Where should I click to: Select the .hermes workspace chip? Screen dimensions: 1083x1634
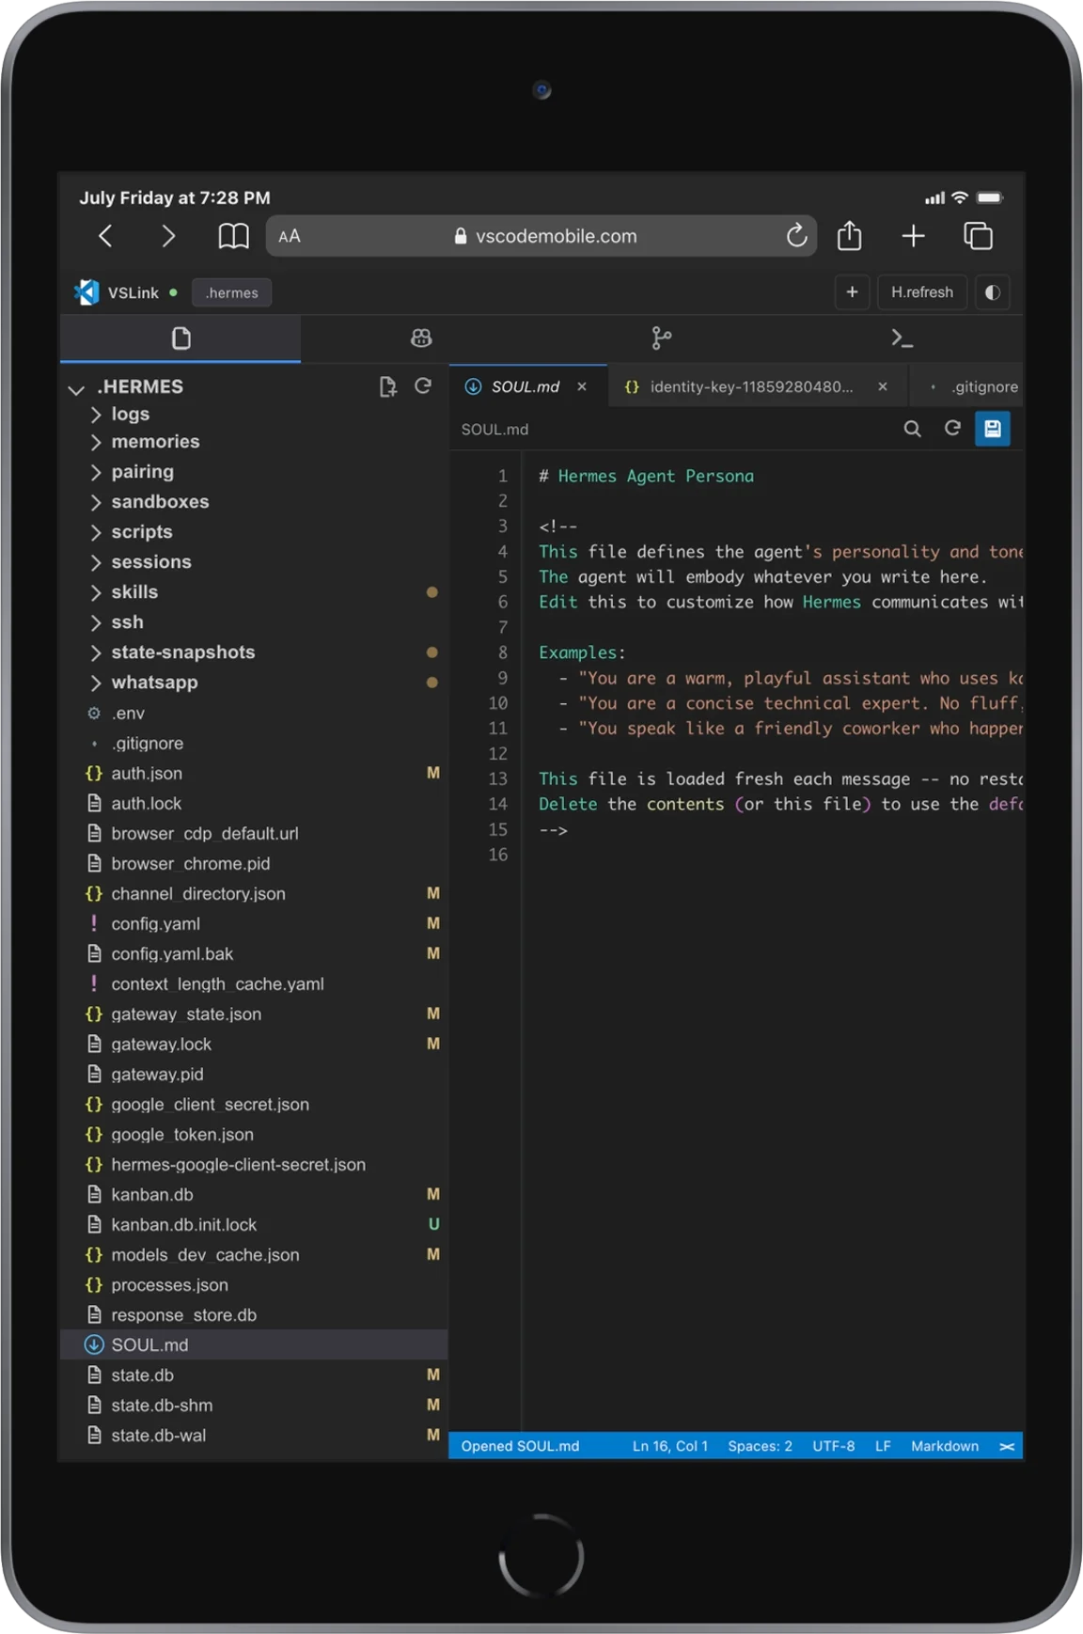(x=232, y=292)
